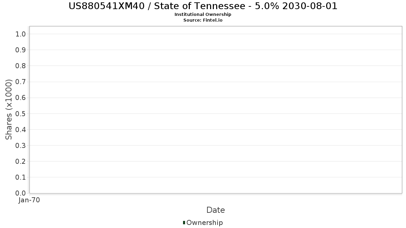Viewport: 406px width, 228px height.
Task: Click the 0.5 y-axis tick label
Action: (x=21, y=113)
